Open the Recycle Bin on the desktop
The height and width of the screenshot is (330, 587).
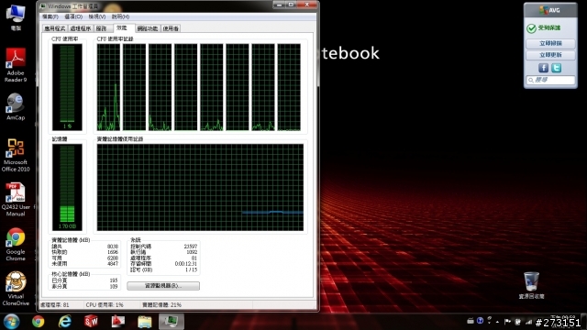click(531, 285)
